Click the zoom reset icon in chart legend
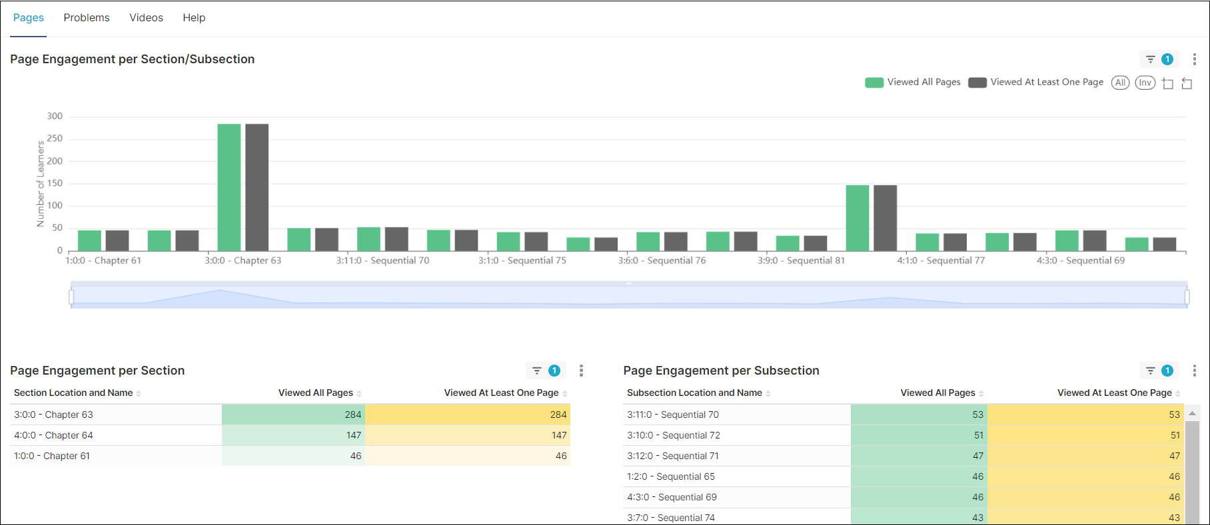This screenshot has width=1210, height=525. point(1187,83)
